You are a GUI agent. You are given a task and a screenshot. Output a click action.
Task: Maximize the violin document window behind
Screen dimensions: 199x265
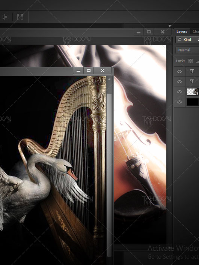pos(149,32)
